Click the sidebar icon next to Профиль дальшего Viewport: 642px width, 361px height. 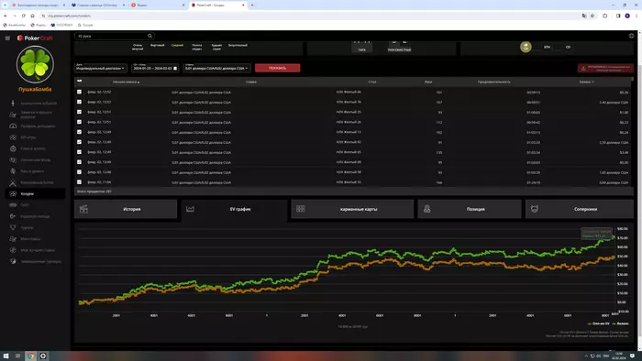[13, 126]
